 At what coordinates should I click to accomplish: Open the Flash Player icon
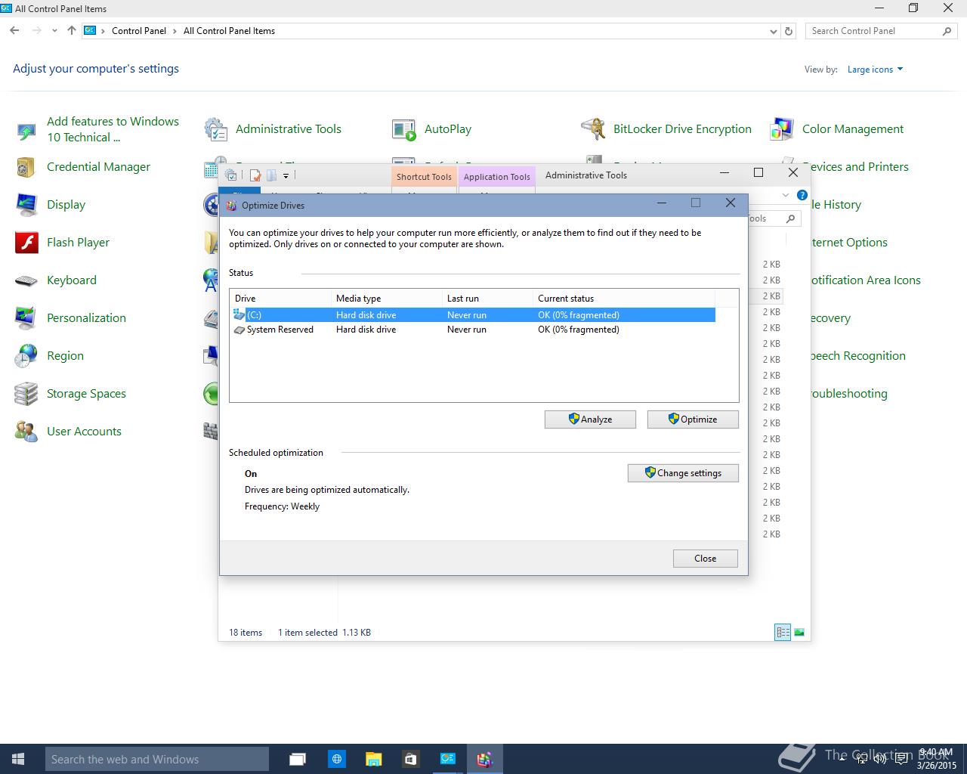click(x=26, y=243)
